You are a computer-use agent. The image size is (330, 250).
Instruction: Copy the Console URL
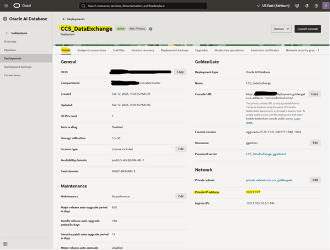315,94
